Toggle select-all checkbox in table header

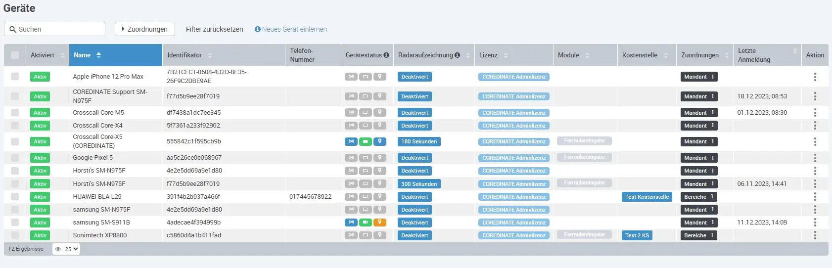[x=15, y=55]
